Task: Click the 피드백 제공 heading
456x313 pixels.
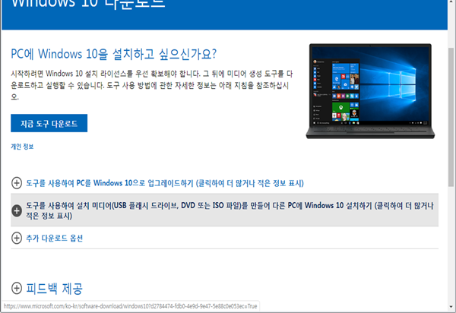Action: 55,288
